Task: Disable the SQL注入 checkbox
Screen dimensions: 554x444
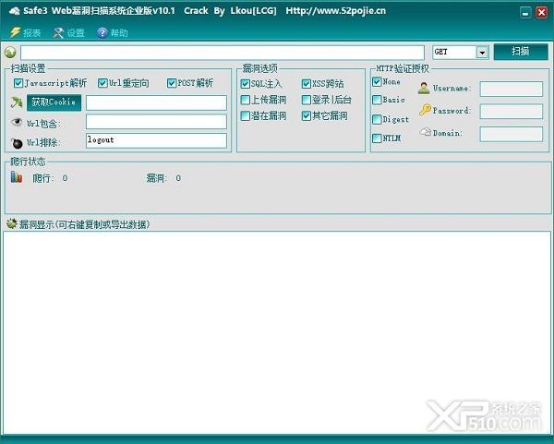Action: click(245, 84)
